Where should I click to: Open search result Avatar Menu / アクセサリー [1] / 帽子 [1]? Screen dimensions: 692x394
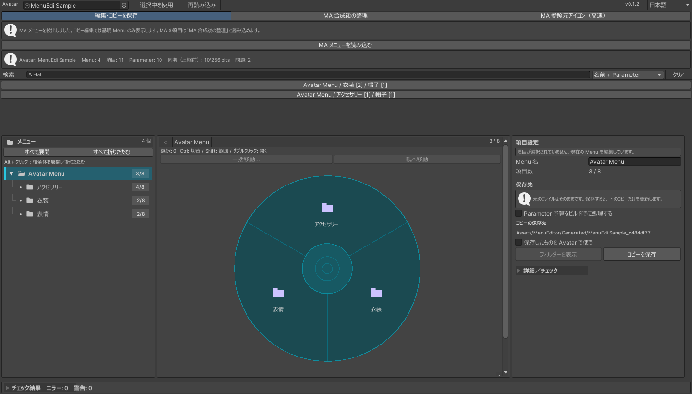345,95
